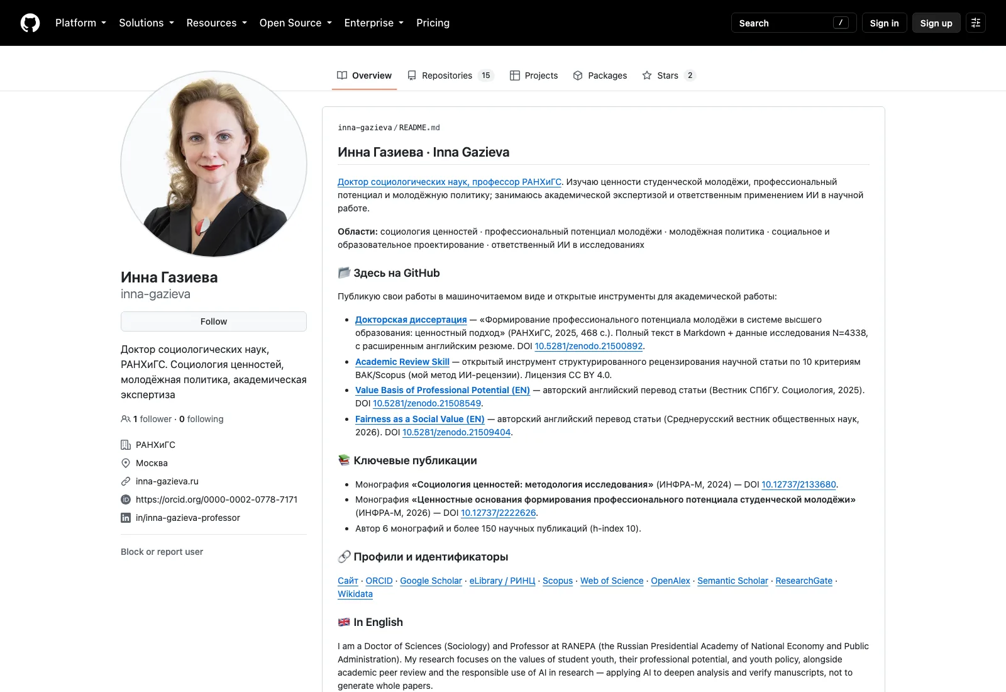The image size is (1006, 692).
Task: Open the Scopus link
Action: click(558, 581)
